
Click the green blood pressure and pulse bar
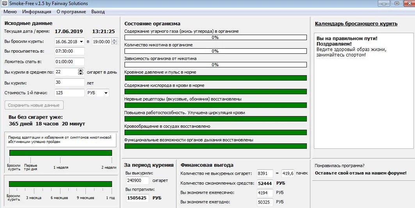(x=216, y=78)
